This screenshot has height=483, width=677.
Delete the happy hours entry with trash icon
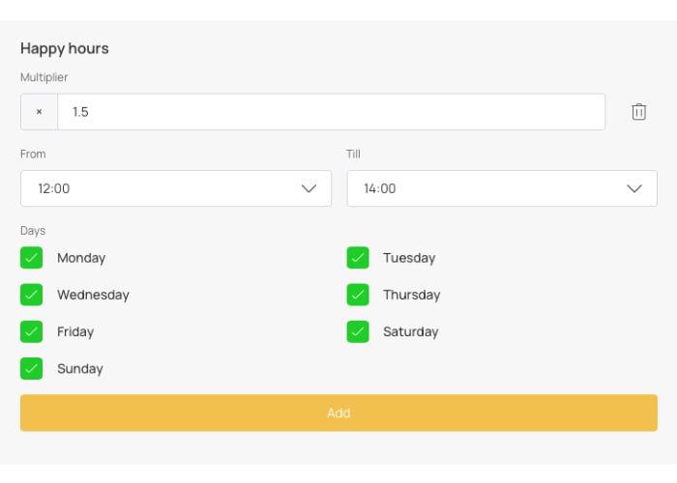tap(638, 112)
